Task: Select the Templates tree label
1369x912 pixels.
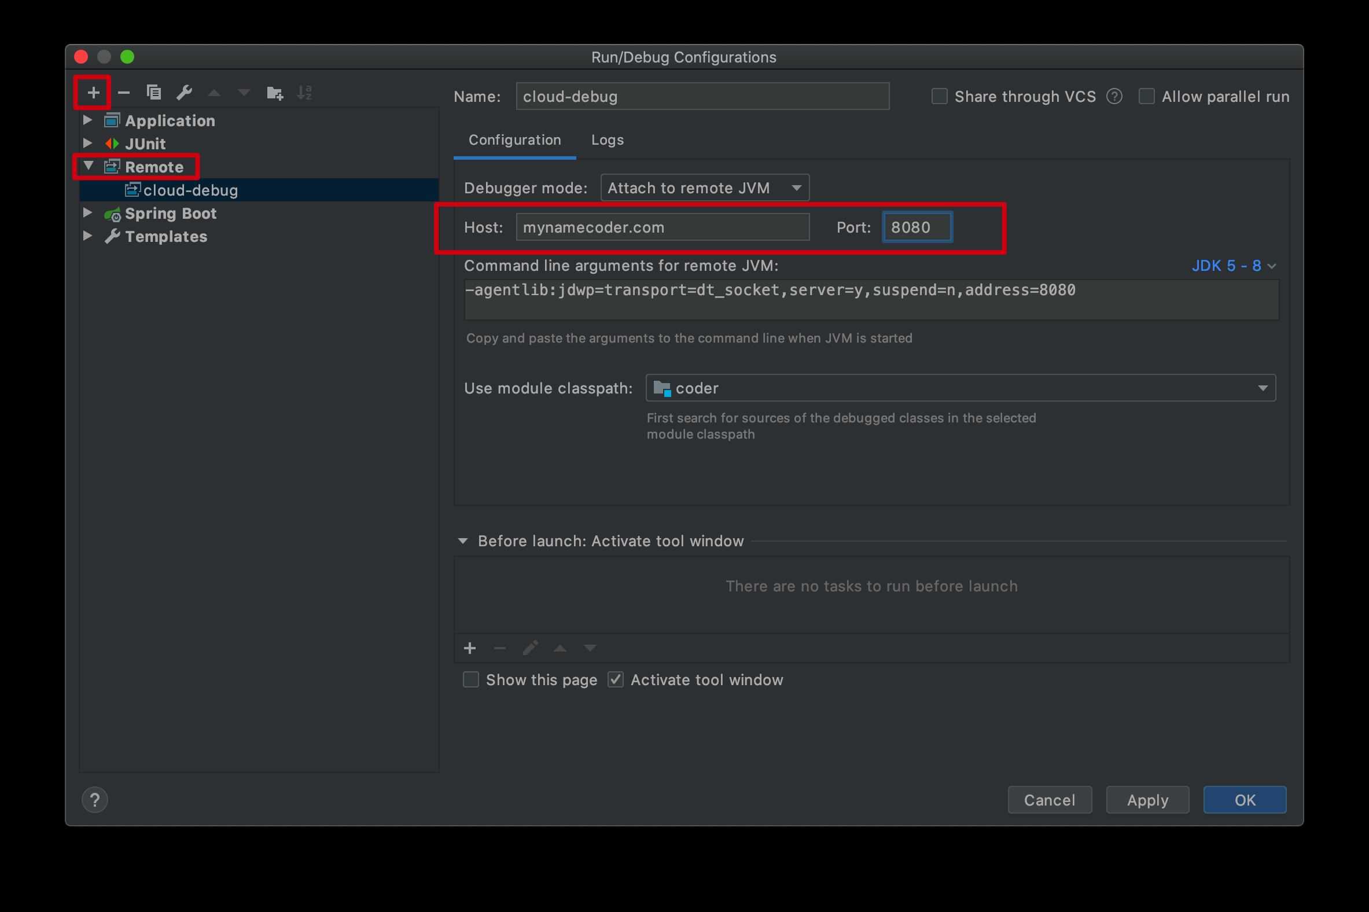Action: point(165,237)
